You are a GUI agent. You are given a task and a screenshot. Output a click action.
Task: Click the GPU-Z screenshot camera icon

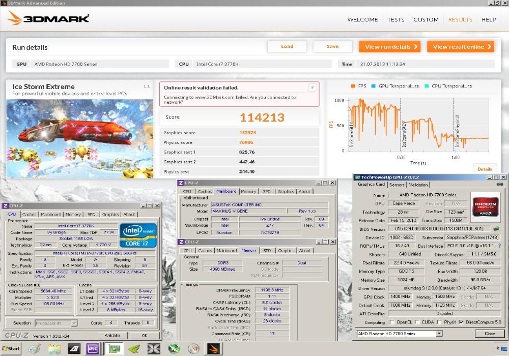(x=500, y=184)
